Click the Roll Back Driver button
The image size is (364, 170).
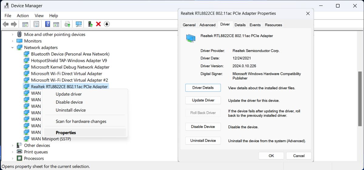(x=203, y=113)
